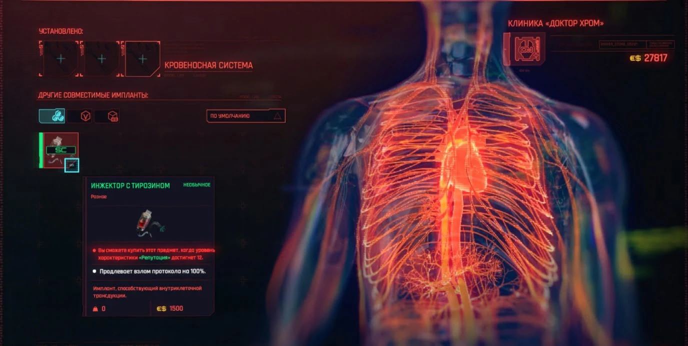Screen dimensions: 688x346
Task: Click the Кровеносная система heading
Action: point(208,65)
